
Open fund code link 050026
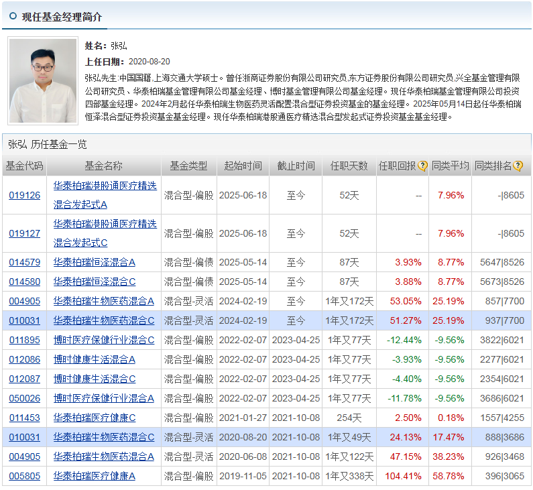click(x=25, y=398)
